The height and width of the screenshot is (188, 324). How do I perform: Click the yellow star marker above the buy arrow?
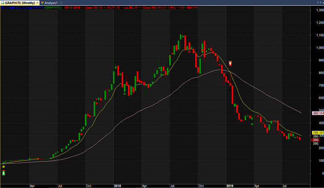pyautogui.click(x=4, y=167)
